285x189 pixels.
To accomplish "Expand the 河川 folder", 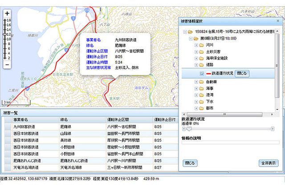I will pos(196,45).
